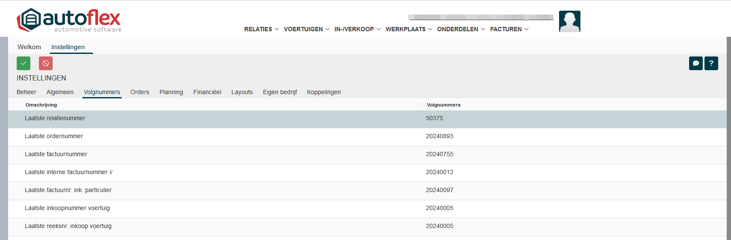
Task: Open the Eigen bedrijf tab
Action: pyautogui.click(x=280, y=92)
